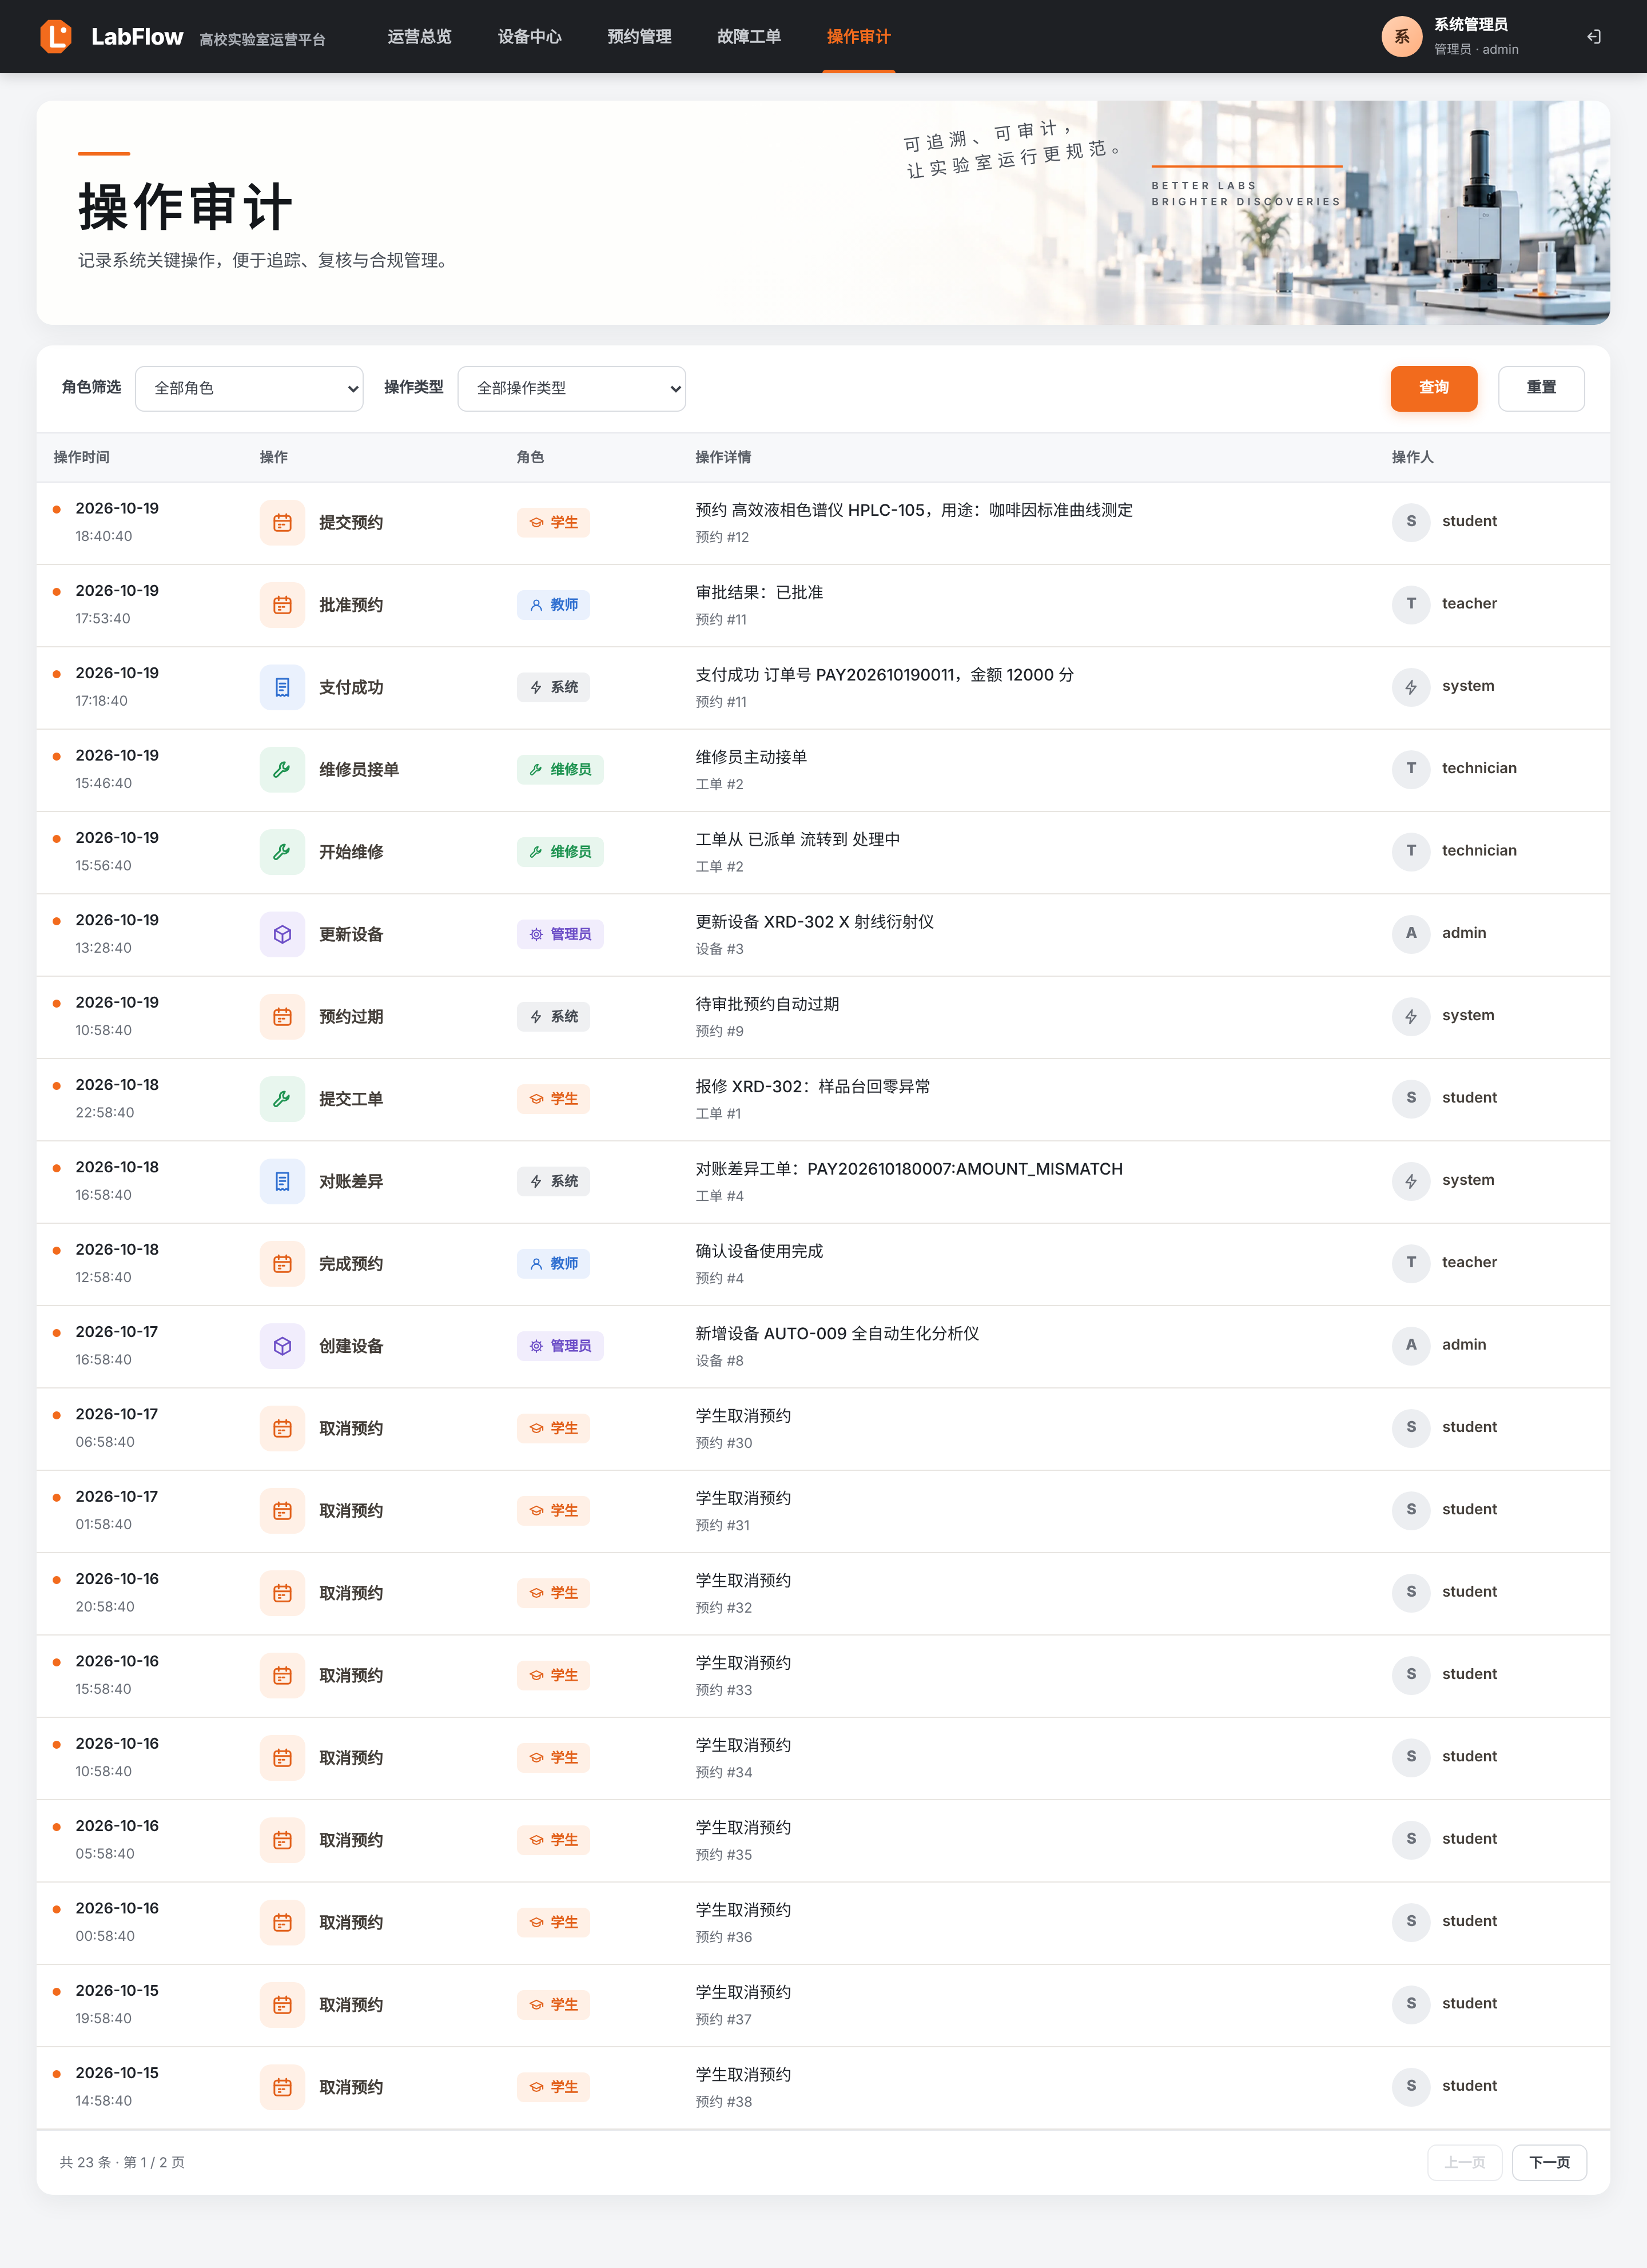Open 预约管理 nav tab
The width and height of the screenshot is (1647, 2268).
[x=639, y=37]
